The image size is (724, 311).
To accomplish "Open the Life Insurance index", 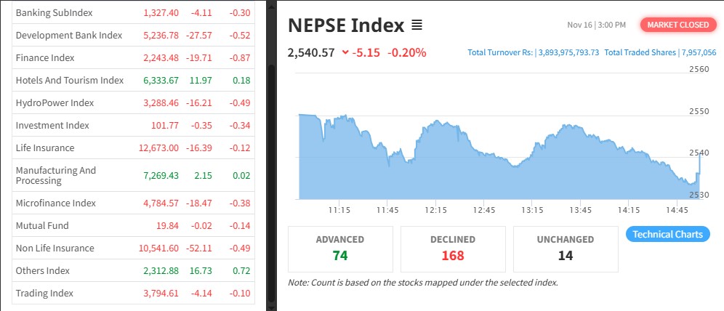I will (45, 148).
